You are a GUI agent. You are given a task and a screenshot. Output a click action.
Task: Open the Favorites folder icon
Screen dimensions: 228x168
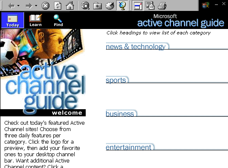coord(98,6)
